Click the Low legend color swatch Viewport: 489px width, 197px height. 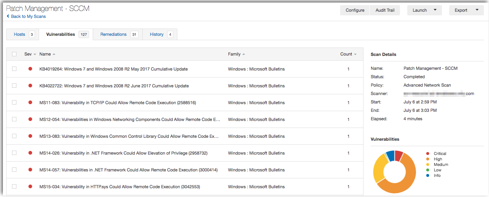pos(428,170)
